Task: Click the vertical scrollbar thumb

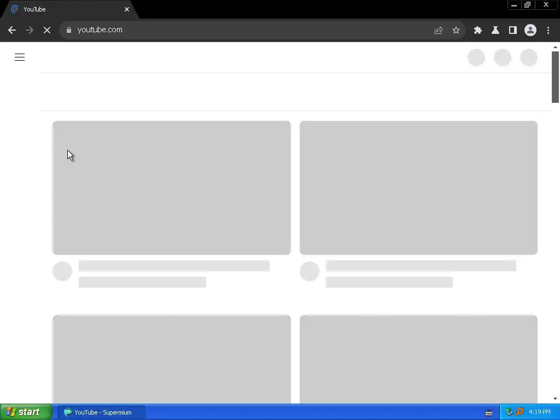Action: 555,77
